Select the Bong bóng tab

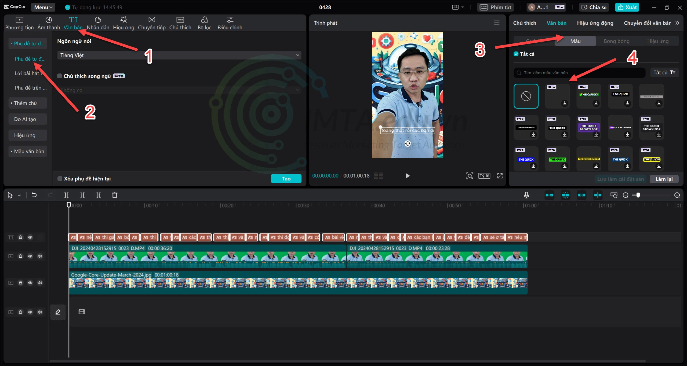point(616,41)
